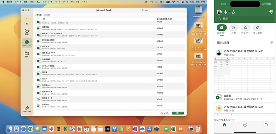Tap the home icon in iPhone bottom bar
276x134 pixels.
tap(225, 125)
